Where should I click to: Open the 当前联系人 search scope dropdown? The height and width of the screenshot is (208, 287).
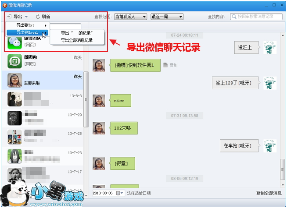pyautogui.click(x=130, y=17)
